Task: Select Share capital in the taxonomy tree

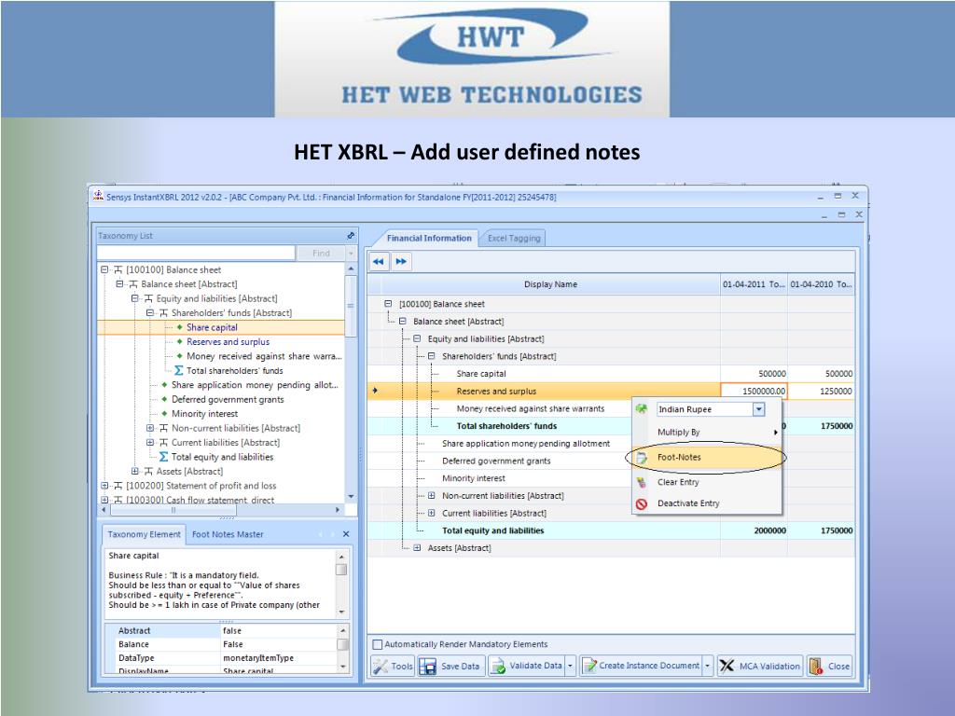Action: click(212, 327)
